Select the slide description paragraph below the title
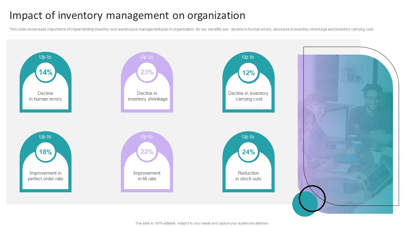The width and height of the screenshot is (405, 227). coord(192,29)
